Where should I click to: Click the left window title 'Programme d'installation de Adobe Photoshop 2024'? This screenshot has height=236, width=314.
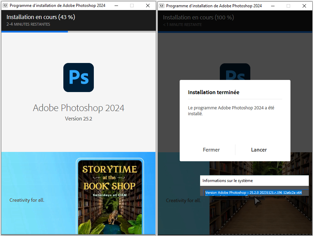point(57,6)
